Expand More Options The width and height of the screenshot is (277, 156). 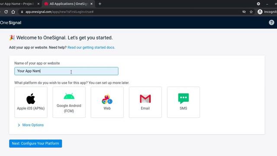pos(31,125)
